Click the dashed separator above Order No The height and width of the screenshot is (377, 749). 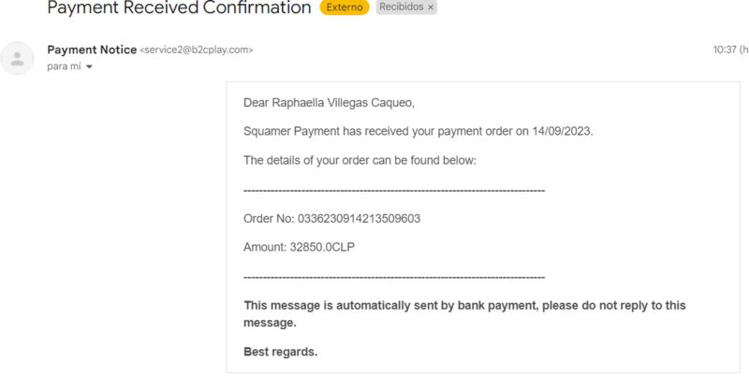pos(394,191)
